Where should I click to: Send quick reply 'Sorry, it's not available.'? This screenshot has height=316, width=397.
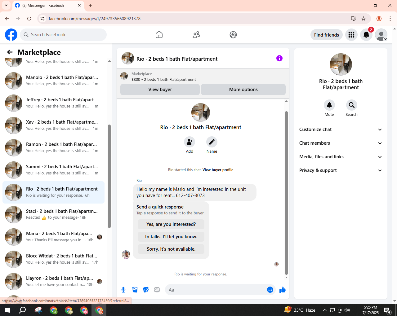click(171, 249)
